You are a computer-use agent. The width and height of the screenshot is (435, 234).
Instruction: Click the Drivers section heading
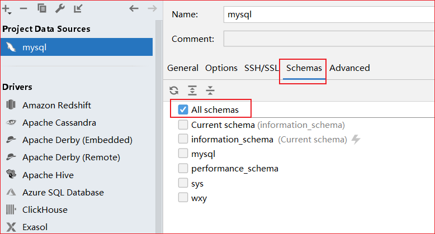[17, 87]
